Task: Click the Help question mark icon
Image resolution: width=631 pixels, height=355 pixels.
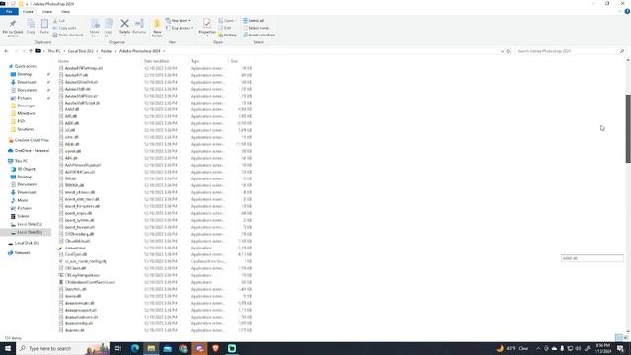Action: coord(627,12)
